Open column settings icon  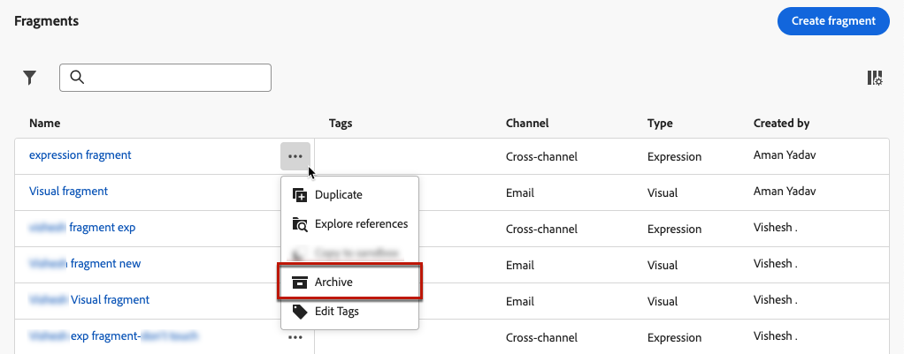tap(875, 79)
